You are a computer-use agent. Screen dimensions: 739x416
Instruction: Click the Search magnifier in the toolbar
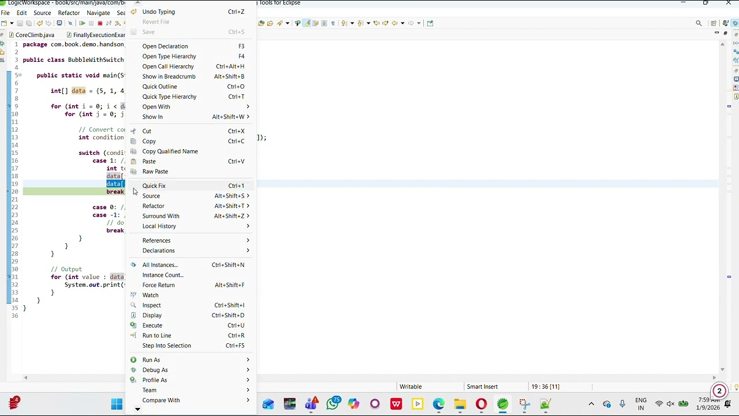699,23
